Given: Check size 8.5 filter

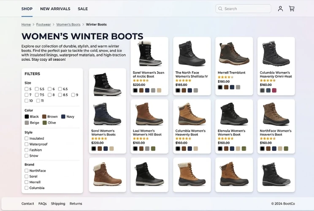Looking at the screenshot, I should [x=60, y=95].
